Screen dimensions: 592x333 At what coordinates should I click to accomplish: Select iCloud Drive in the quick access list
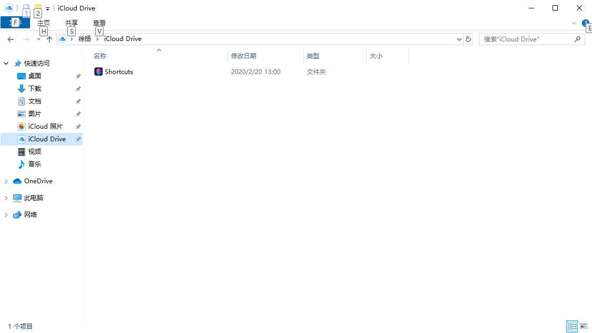tap(46, 139)
